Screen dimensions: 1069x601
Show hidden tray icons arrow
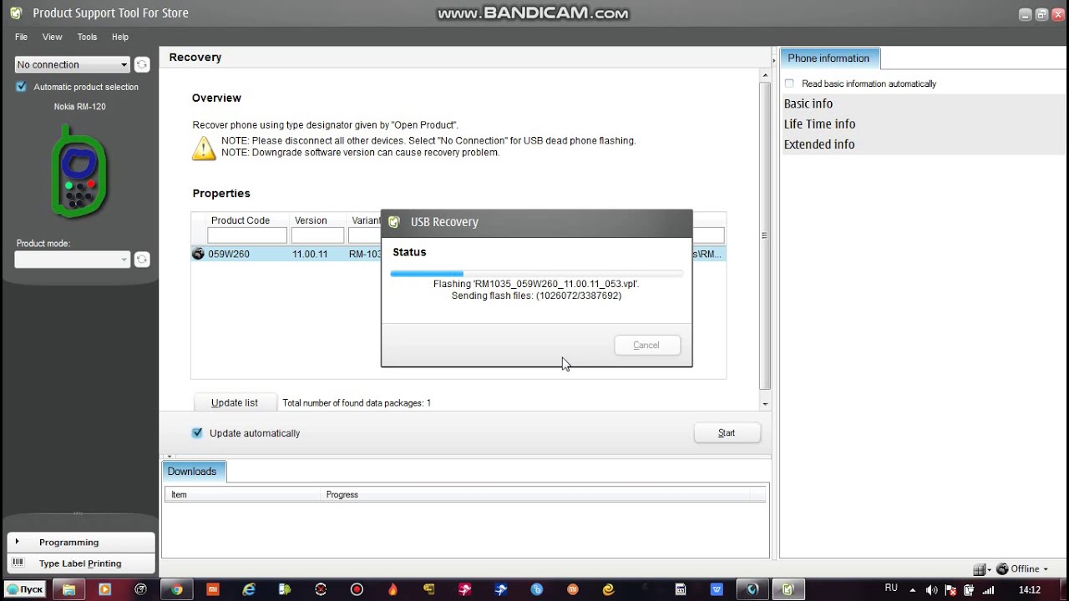coord(914,590)
